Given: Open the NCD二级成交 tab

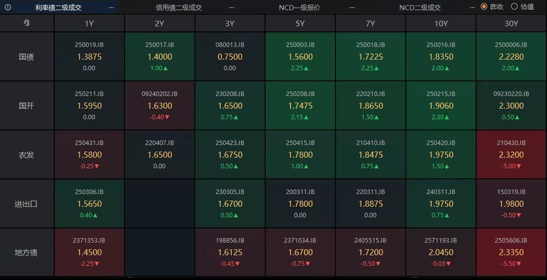Looking at the screenshot, I should (x=420, y=8).
